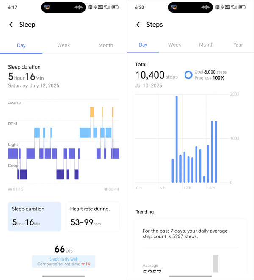The height and width of the screenshot is (280, 254).
Task: Tap the blue goal progress ring
Action: tap(188, 75)
